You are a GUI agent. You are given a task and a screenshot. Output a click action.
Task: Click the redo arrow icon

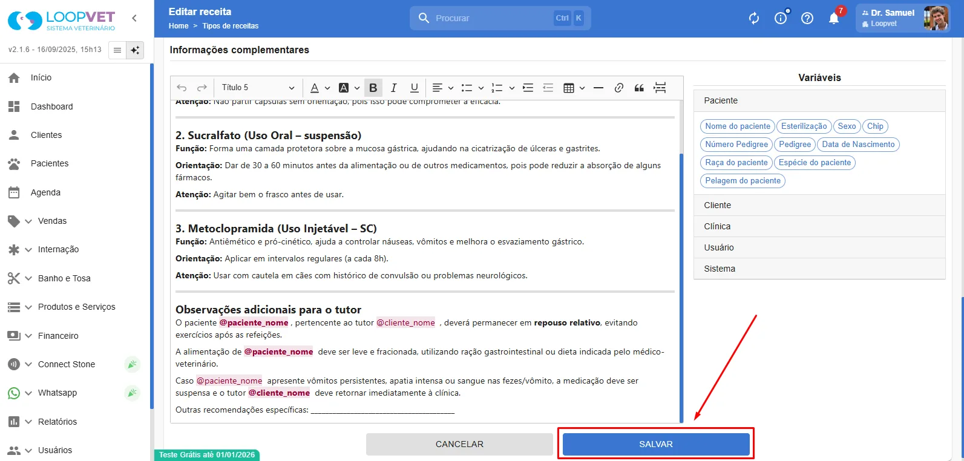pos(202,88)
